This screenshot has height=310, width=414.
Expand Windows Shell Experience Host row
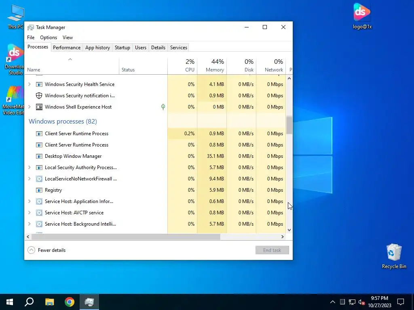[x=30, y=107]
